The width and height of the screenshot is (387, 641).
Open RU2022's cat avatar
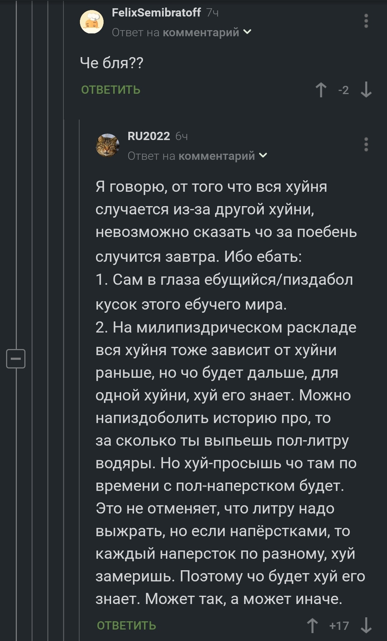pos(107,145)
